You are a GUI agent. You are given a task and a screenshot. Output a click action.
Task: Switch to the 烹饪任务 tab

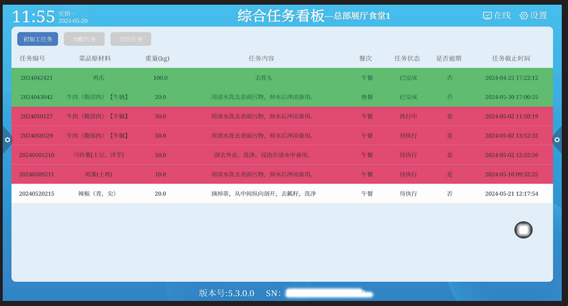point(131,39)
